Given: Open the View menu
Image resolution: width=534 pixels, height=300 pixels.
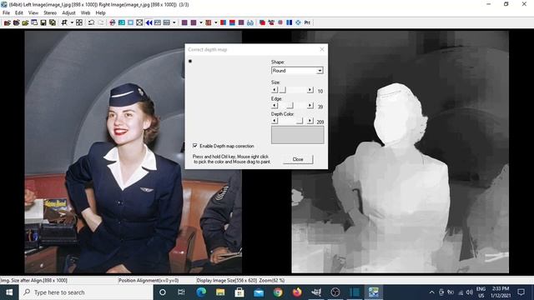Looking at the screenshot, I should click(x=33, y=13).
